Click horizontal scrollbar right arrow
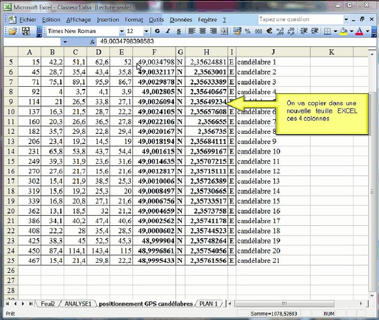Viewport: 379px width, 320px height. [x=361, y=304]
